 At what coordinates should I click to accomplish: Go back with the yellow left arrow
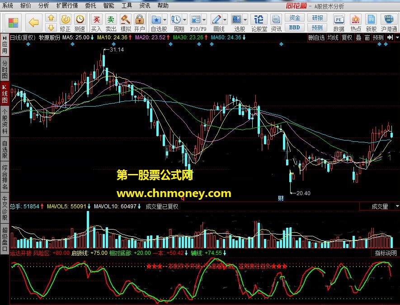[x=33, y=23]
